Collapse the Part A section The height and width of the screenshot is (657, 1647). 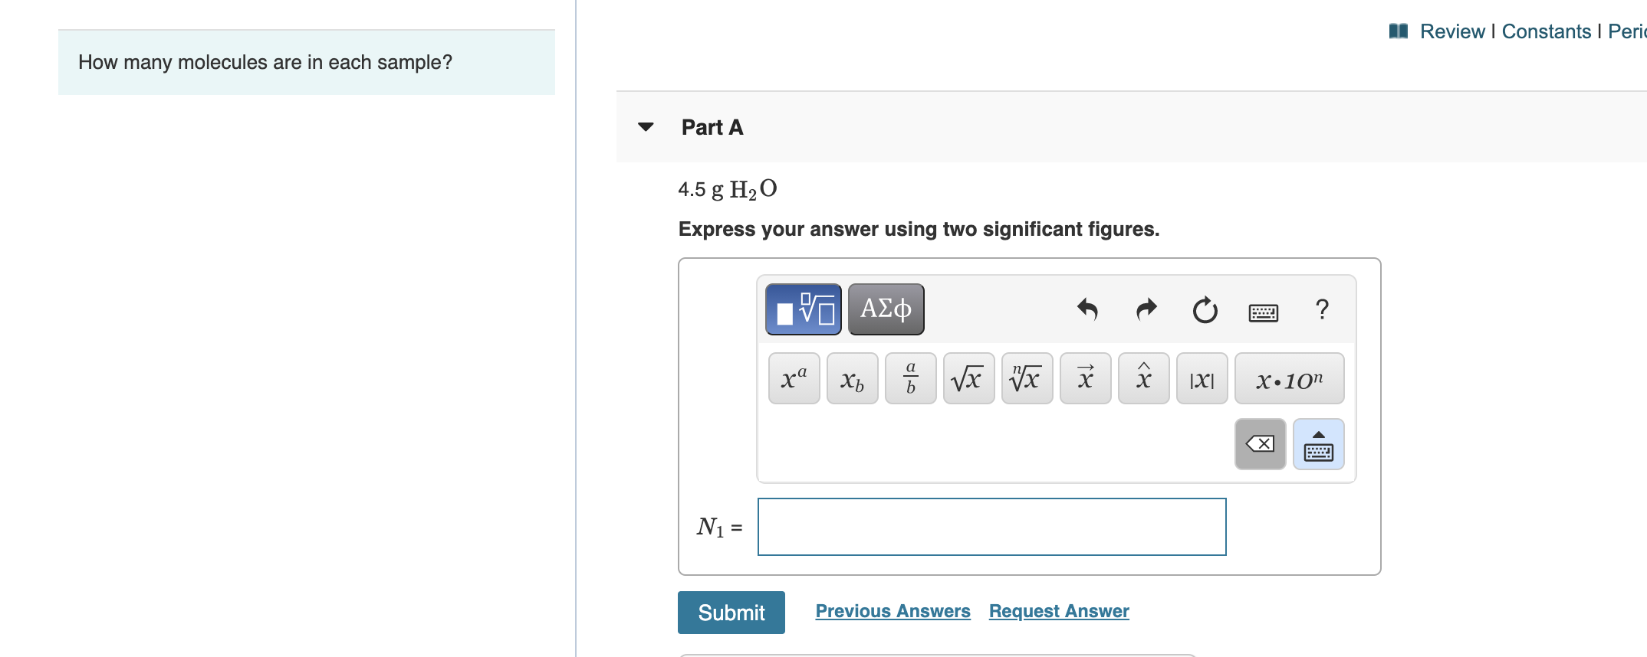646,127
